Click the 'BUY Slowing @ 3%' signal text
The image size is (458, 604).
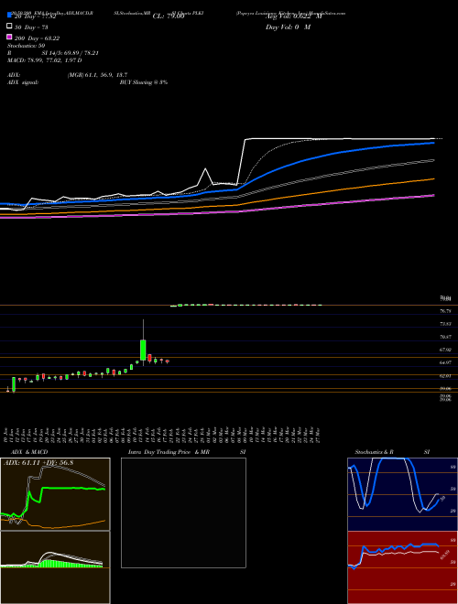(x=144, y=82)
